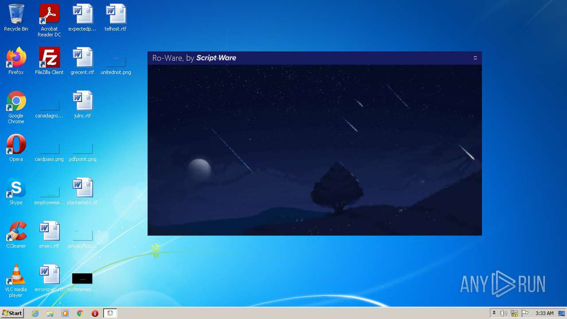567x319 pixels.
Task: Open the expectedp... Word document
Action: [82, 18]
